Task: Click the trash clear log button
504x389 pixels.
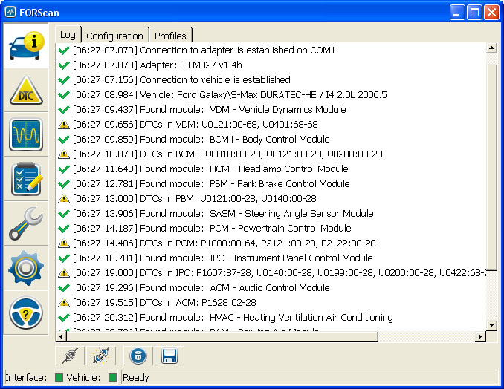Action: click(138, 356)
